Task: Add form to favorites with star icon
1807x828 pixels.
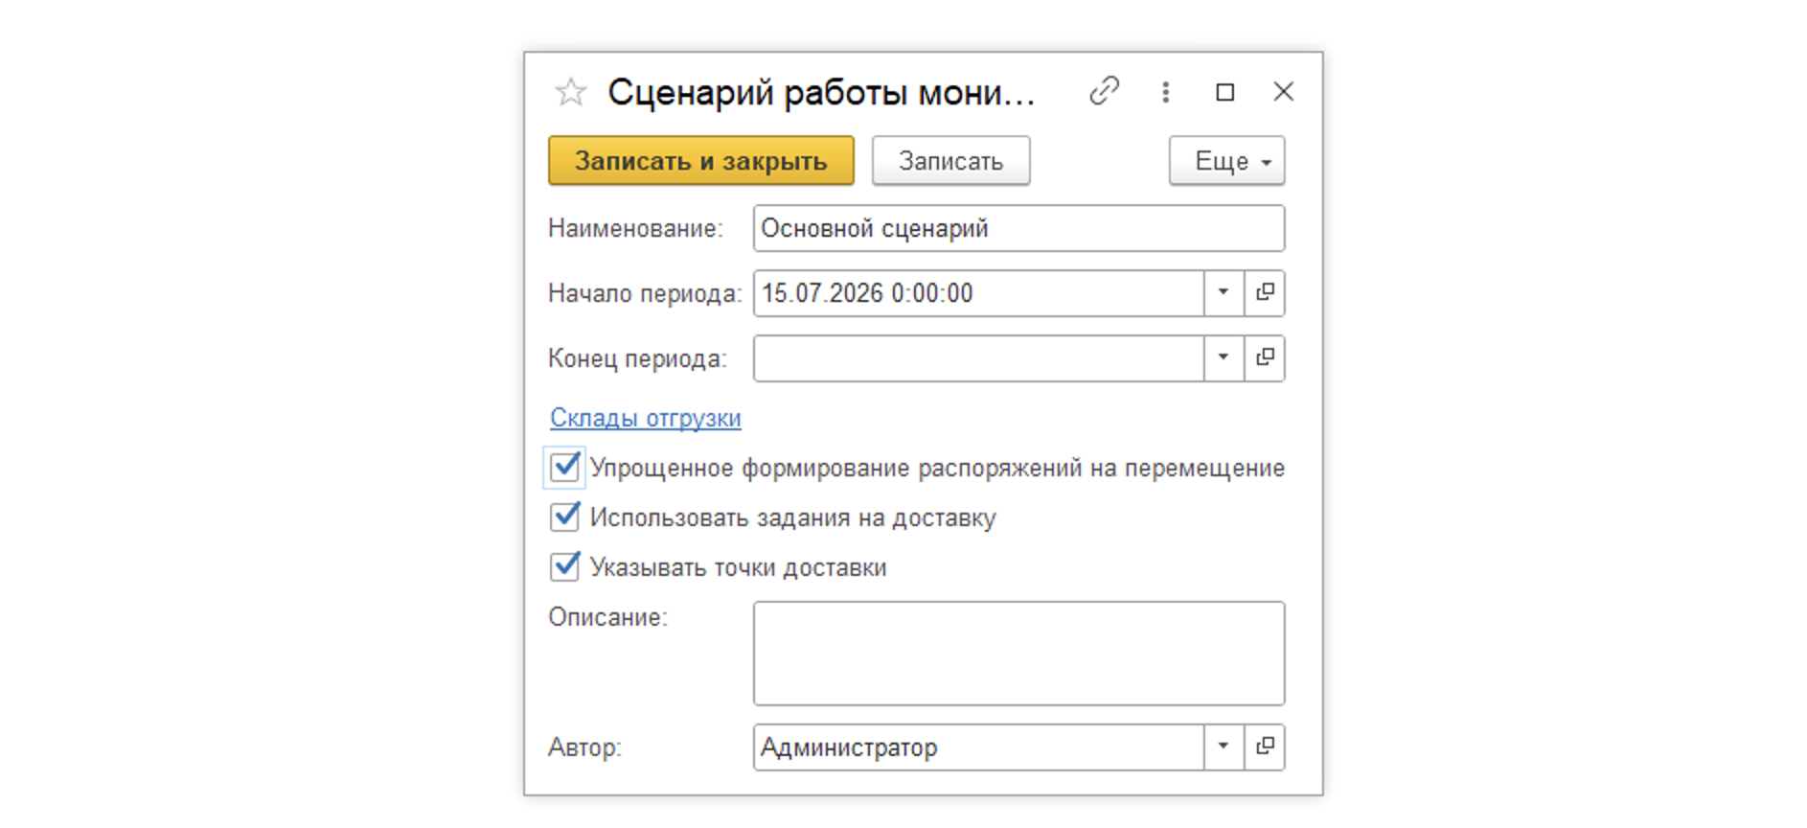Action: [570, 92]
